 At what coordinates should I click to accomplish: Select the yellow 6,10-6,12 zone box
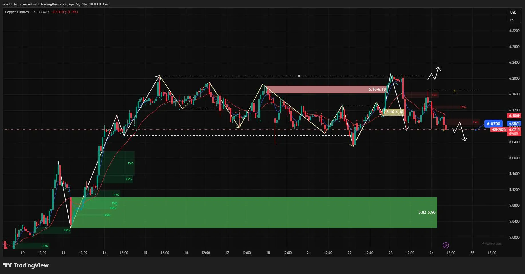[394, 112]
